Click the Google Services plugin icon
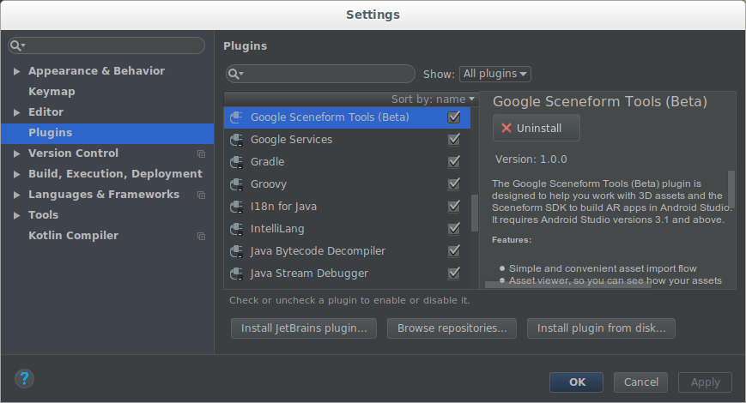Image resolution: width=746 pixels, height=403 pixels. click(x=238, y=140)
